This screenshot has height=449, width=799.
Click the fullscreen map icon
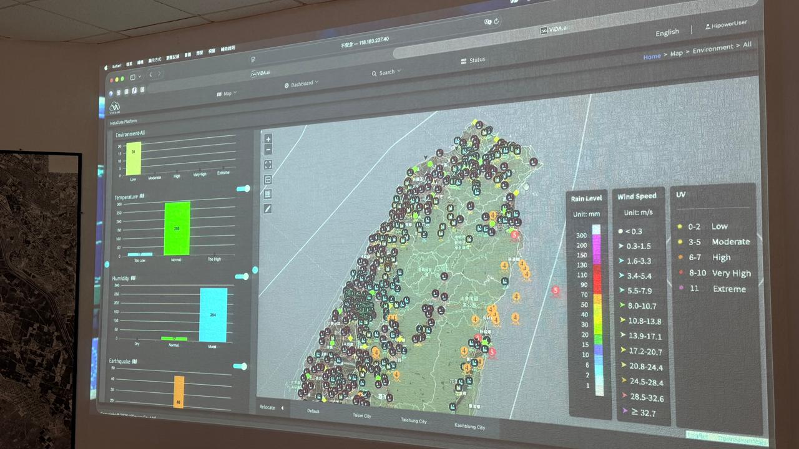[x=268, y=165]
